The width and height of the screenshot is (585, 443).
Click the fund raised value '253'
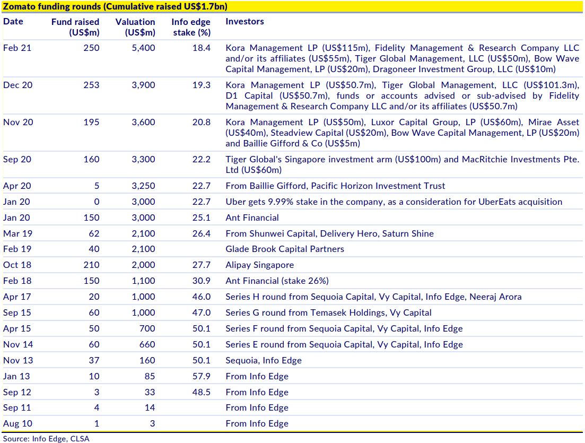tap(91, 85)
